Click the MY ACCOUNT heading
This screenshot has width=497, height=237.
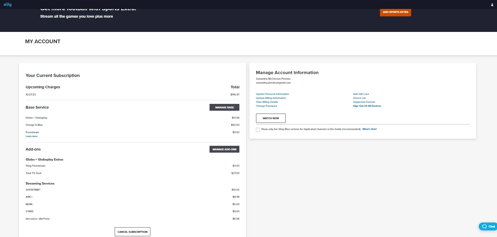tap(43, 41)
